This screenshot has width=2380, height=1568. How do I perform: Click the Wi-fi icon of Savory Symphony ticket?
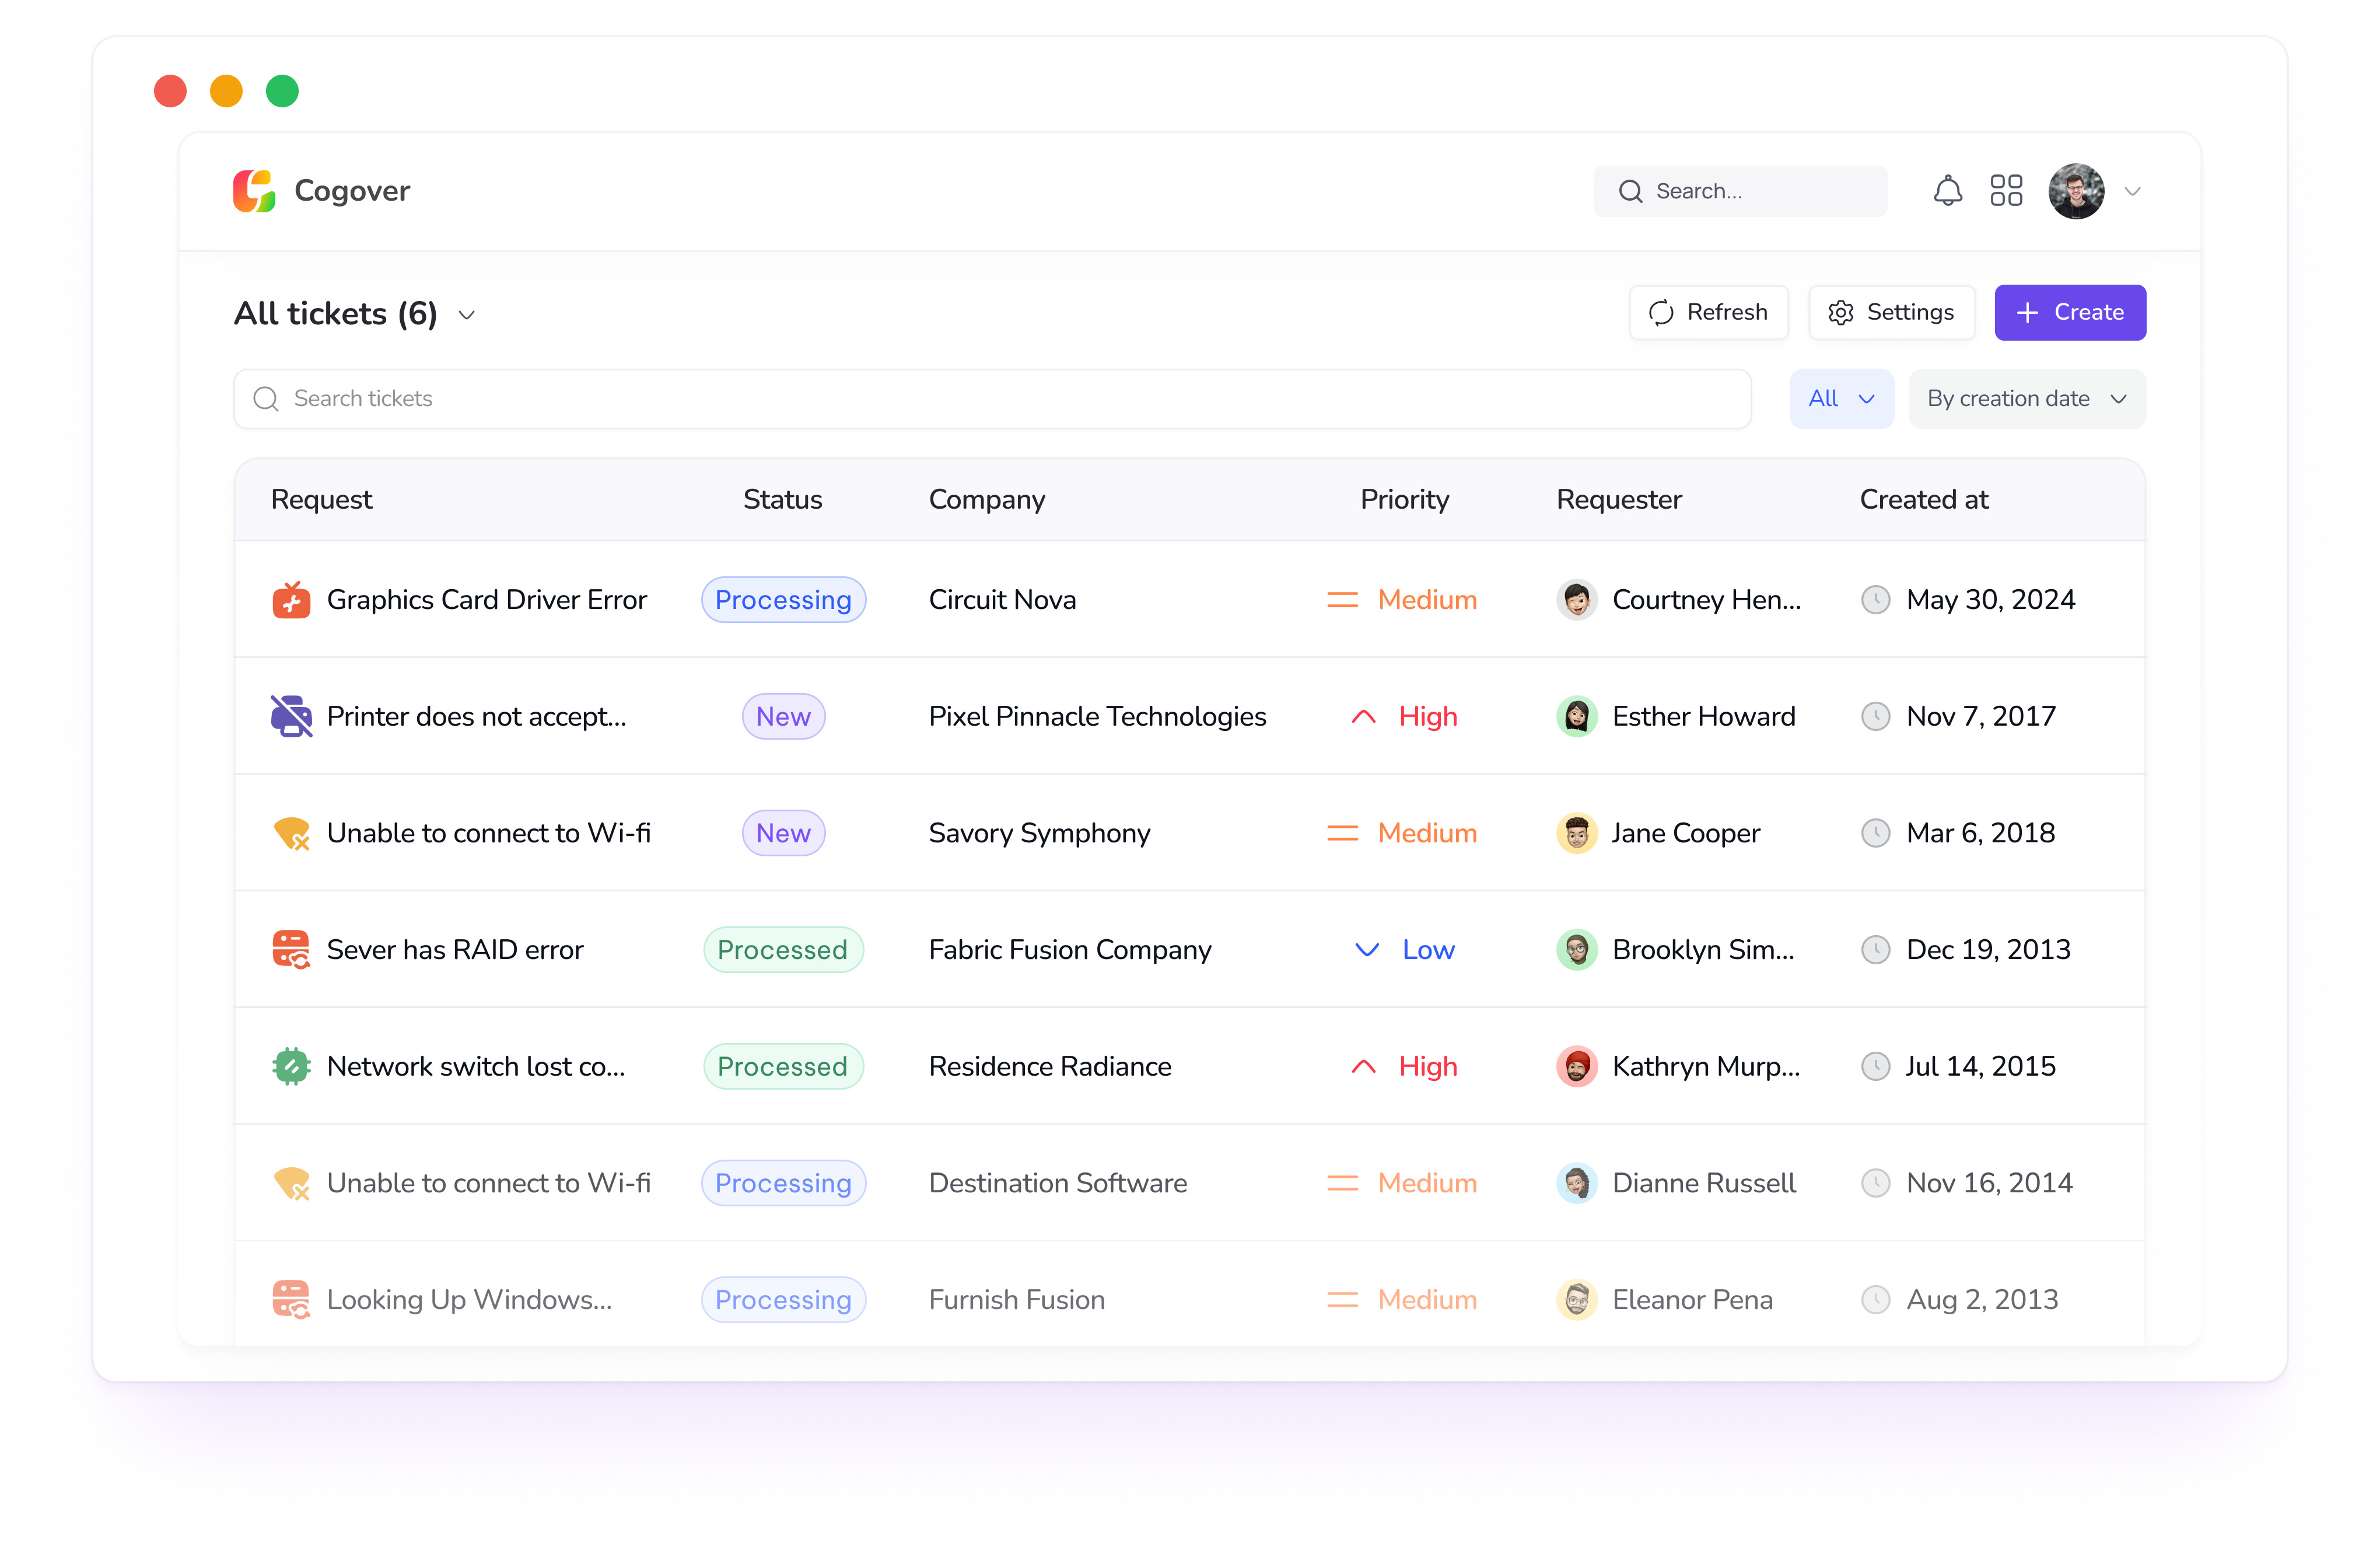(x=291, y=833)
